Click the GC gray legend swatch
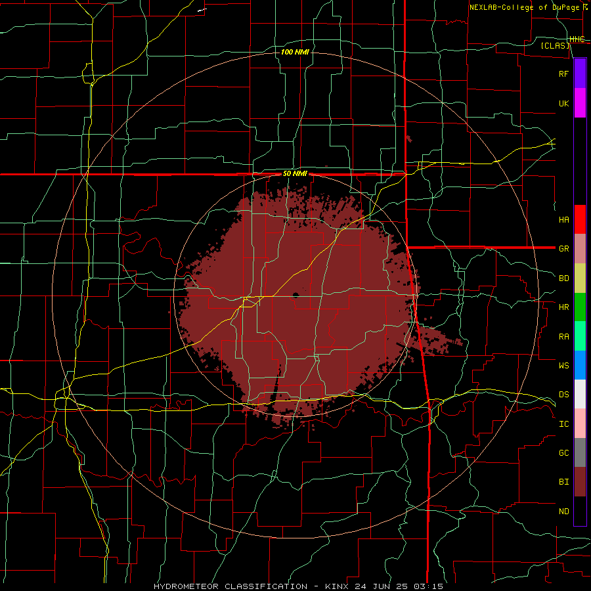 point(580,452)
